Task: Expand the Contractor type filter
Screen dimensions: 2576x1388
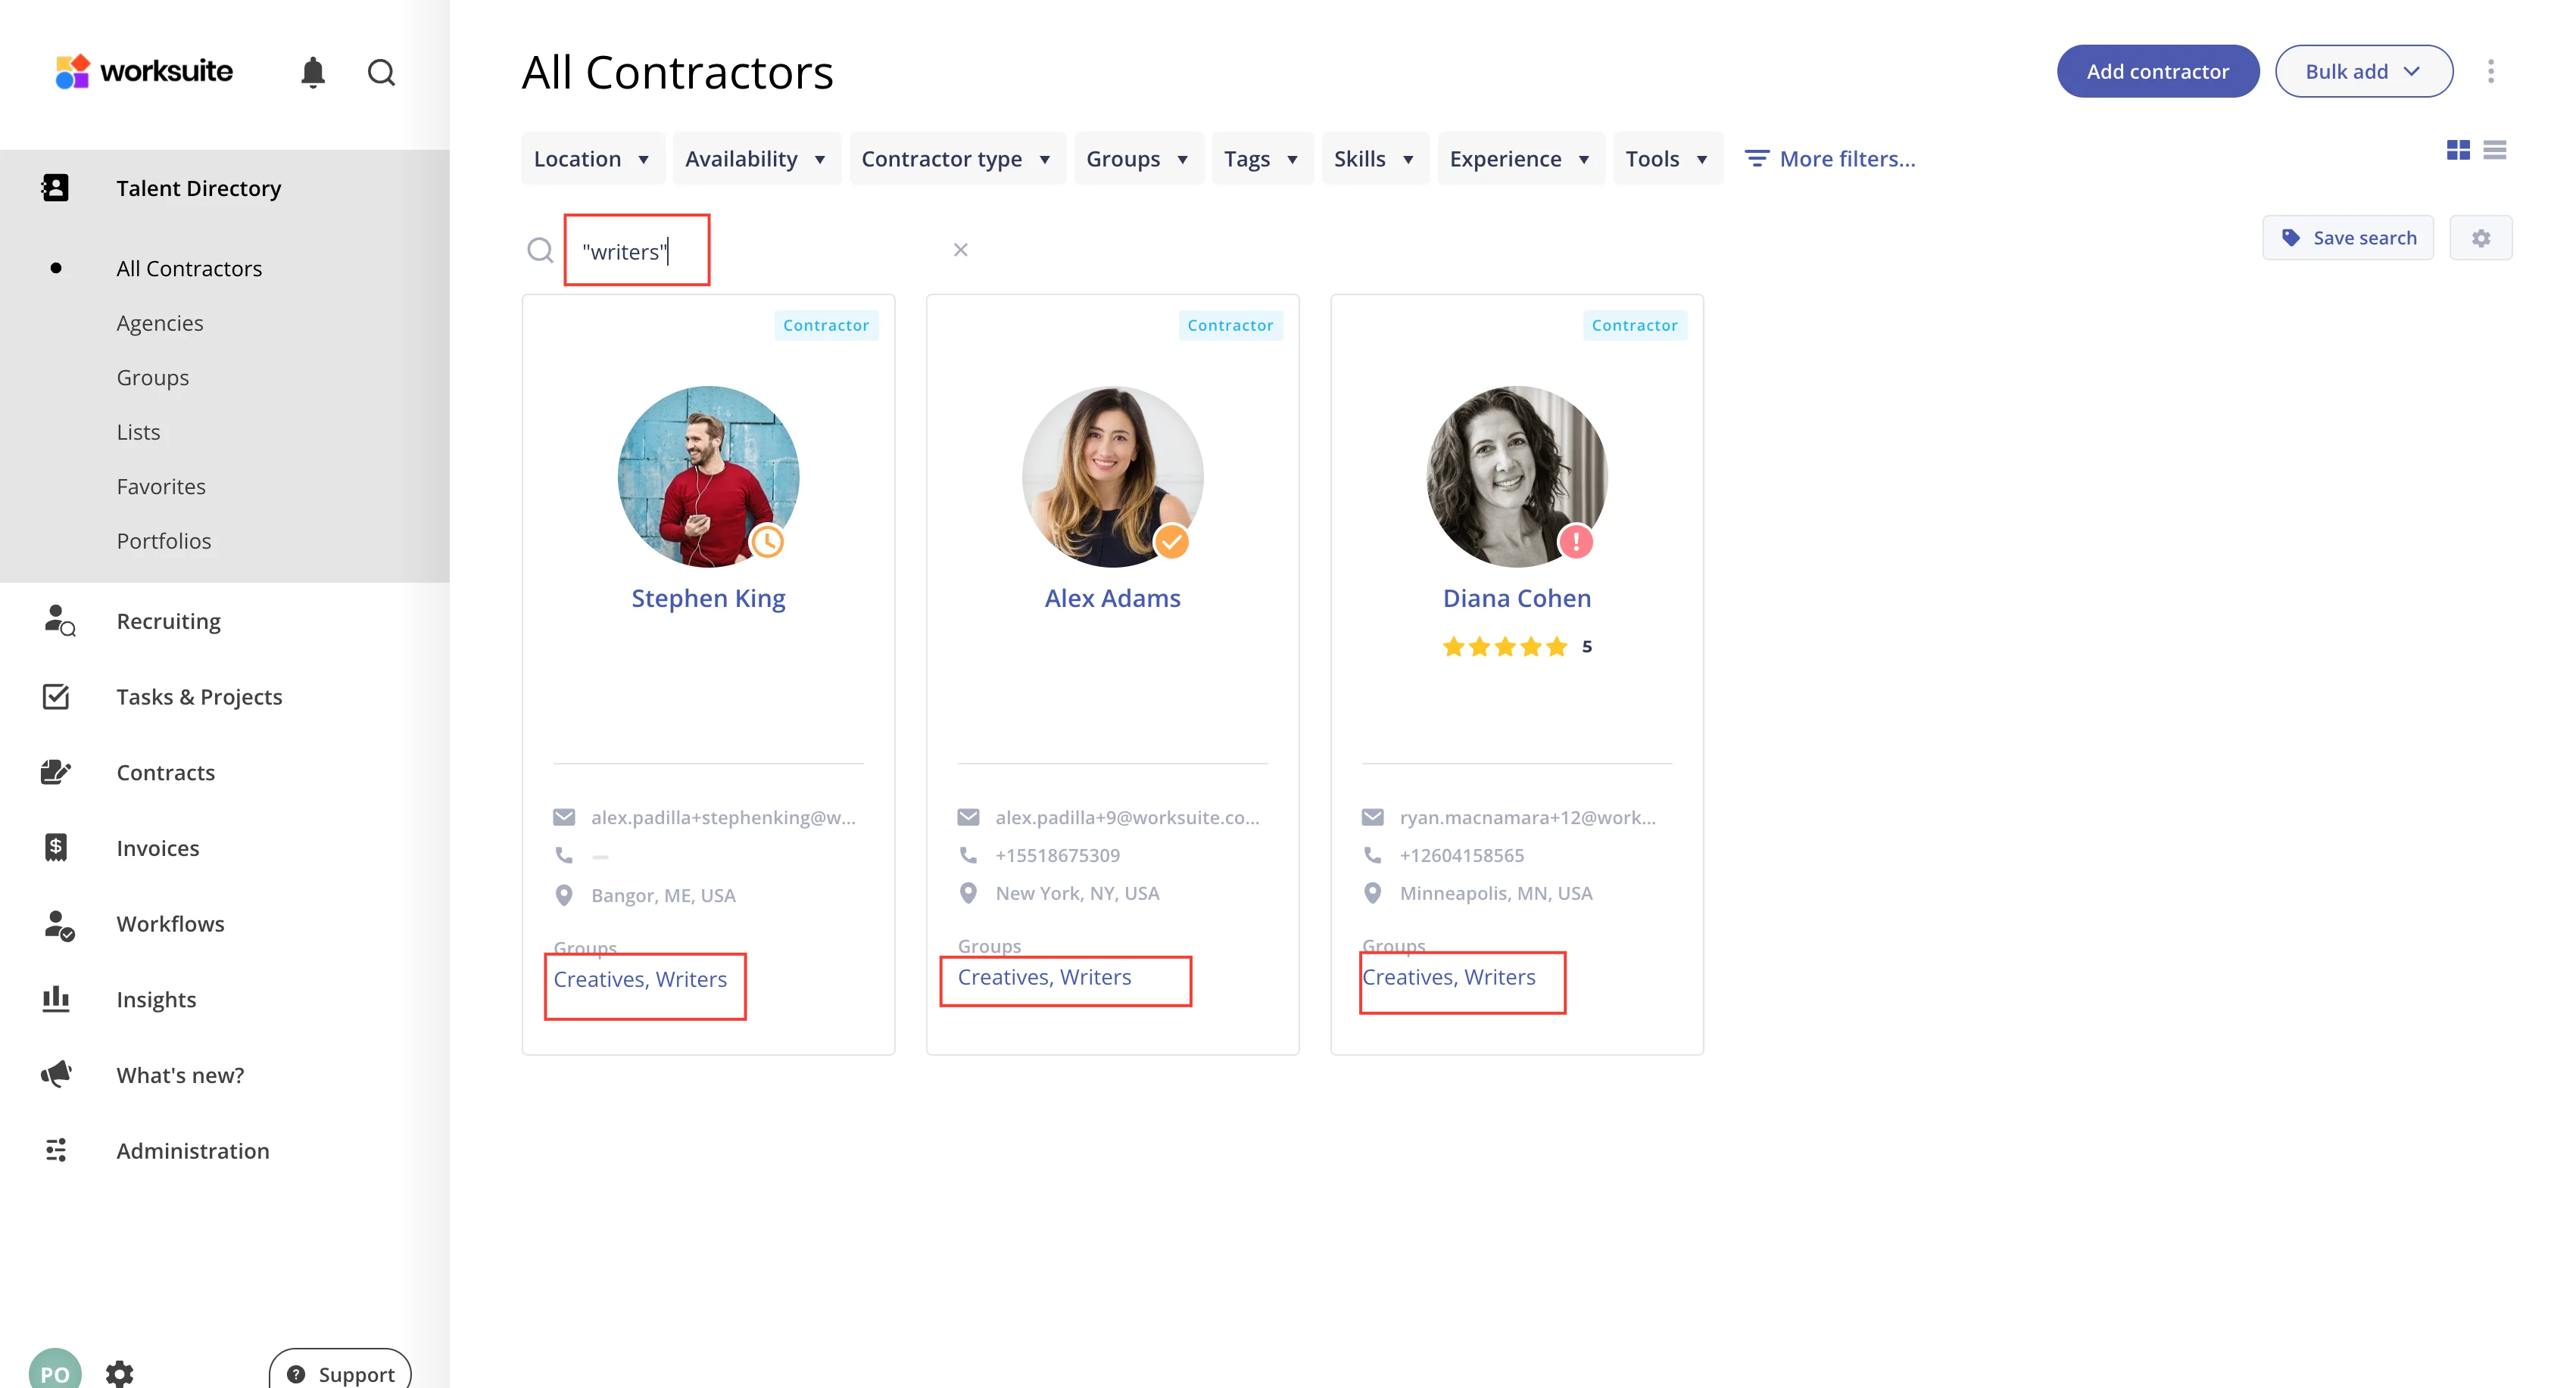Action: 956,159
